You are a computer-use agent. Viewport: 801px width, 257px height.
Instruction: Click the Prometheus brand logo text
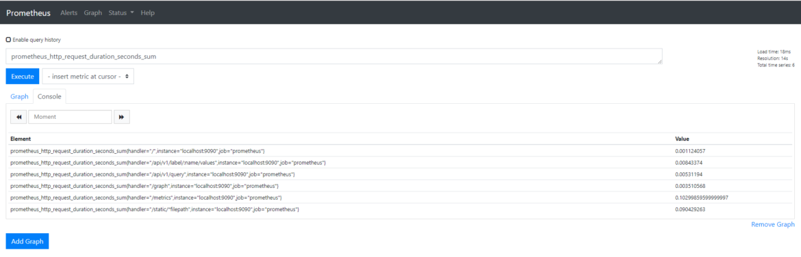coord(29,13)
